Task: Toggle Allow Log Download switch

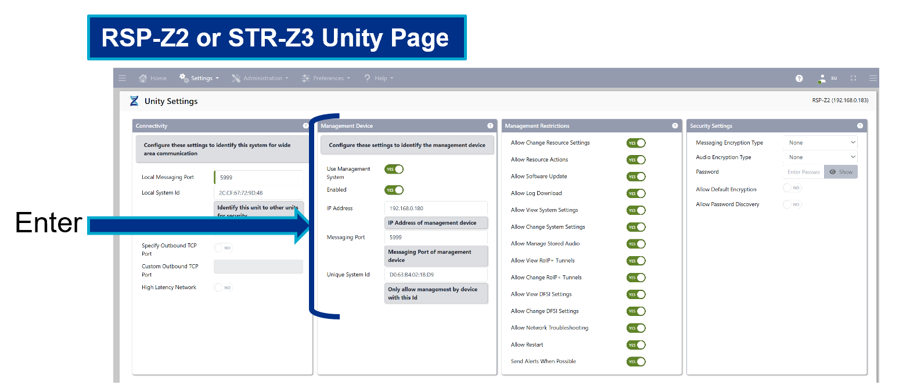Action: coord(636,193)
